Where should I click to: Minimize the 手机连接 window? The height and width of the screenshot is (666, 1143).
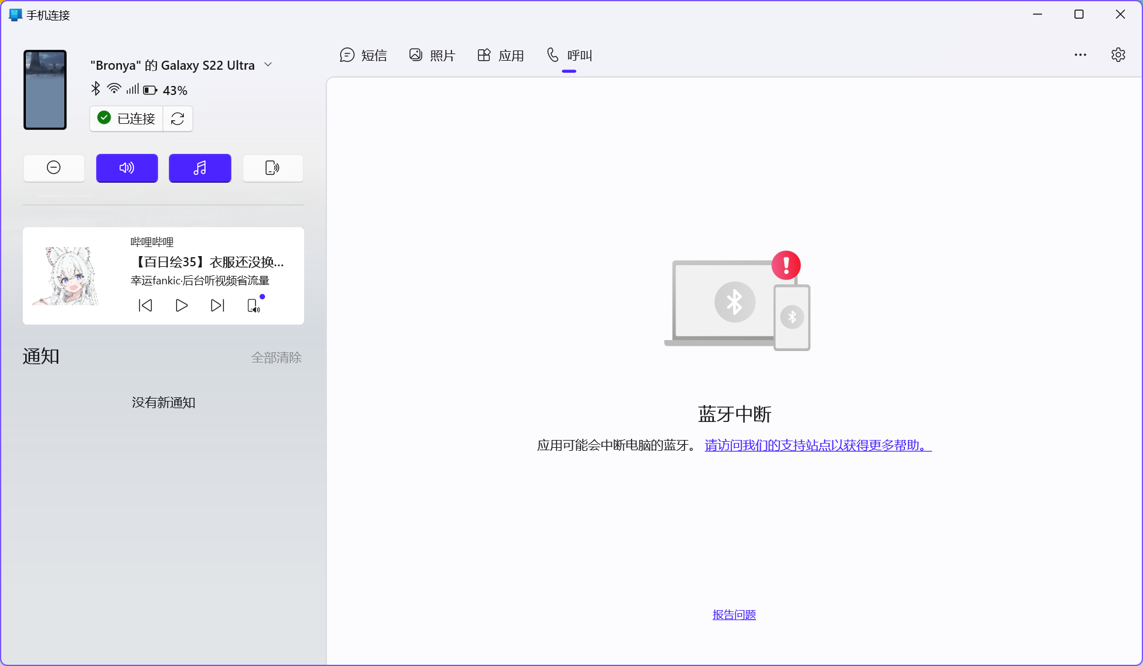click(x=1037, y=14)
